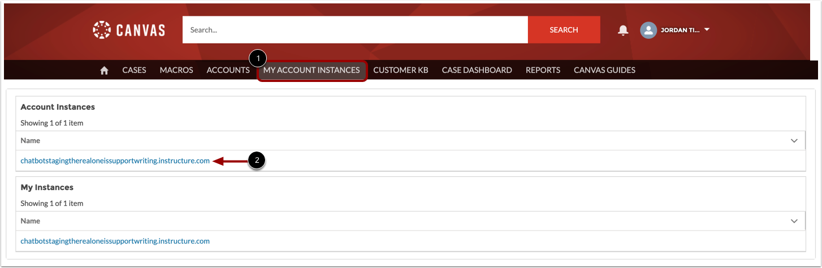
Task: Click 'Showing 1 of 1 item' under Account Instances
Action: pos(52,123)
